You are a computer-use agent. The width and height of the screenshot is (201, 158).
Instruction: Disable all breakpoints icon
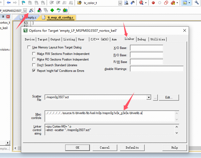coord(166,3)
